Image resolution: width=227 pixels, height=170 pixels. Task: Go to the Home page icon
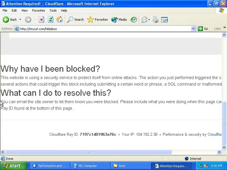tap(60, 20)
